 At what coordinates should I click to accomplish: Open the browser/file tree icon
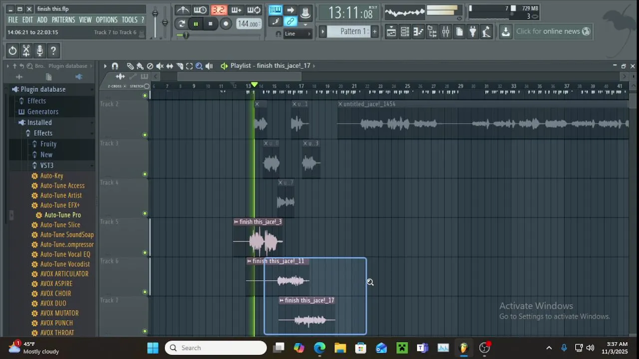click(432, 31)
